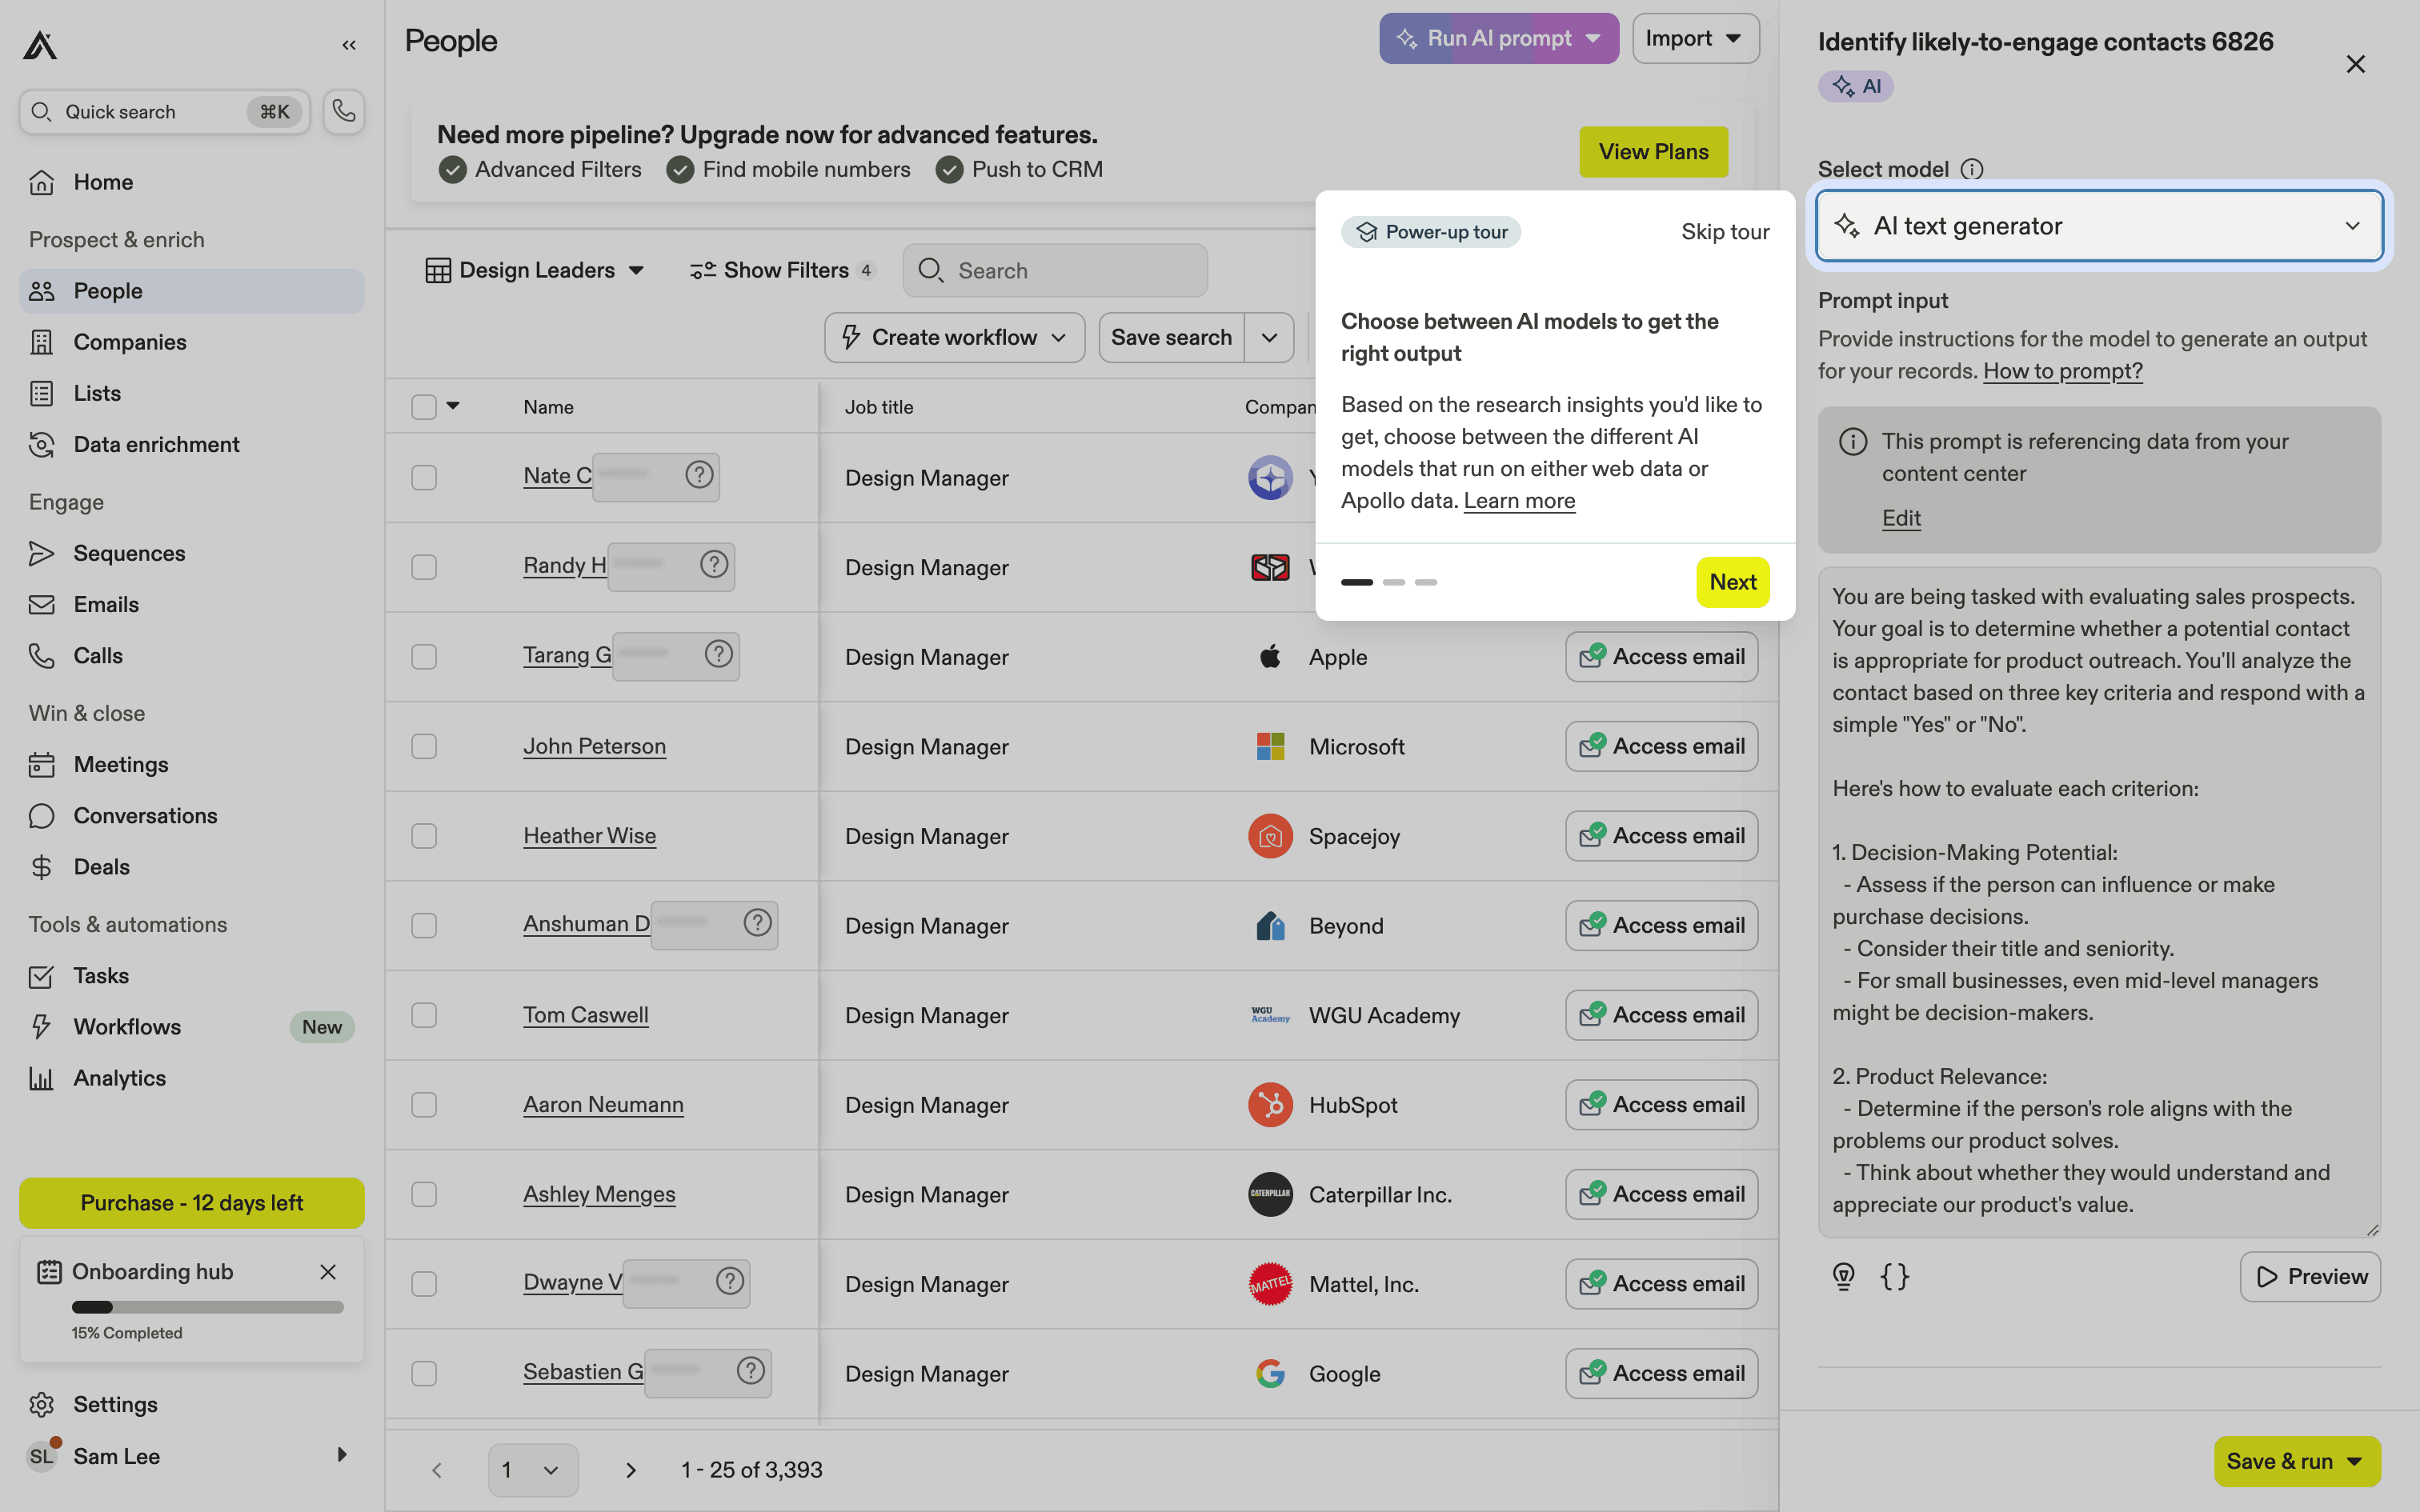The width and height of the screenshot is (2420, 1512).
Task: Click the info icon next to Select model
Action: [1971, 169]
